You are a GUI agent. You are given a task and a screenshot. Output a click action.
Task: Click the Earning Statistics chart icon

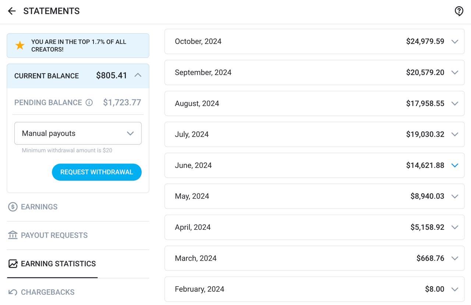pyautogui.click(x=13, y=264)
